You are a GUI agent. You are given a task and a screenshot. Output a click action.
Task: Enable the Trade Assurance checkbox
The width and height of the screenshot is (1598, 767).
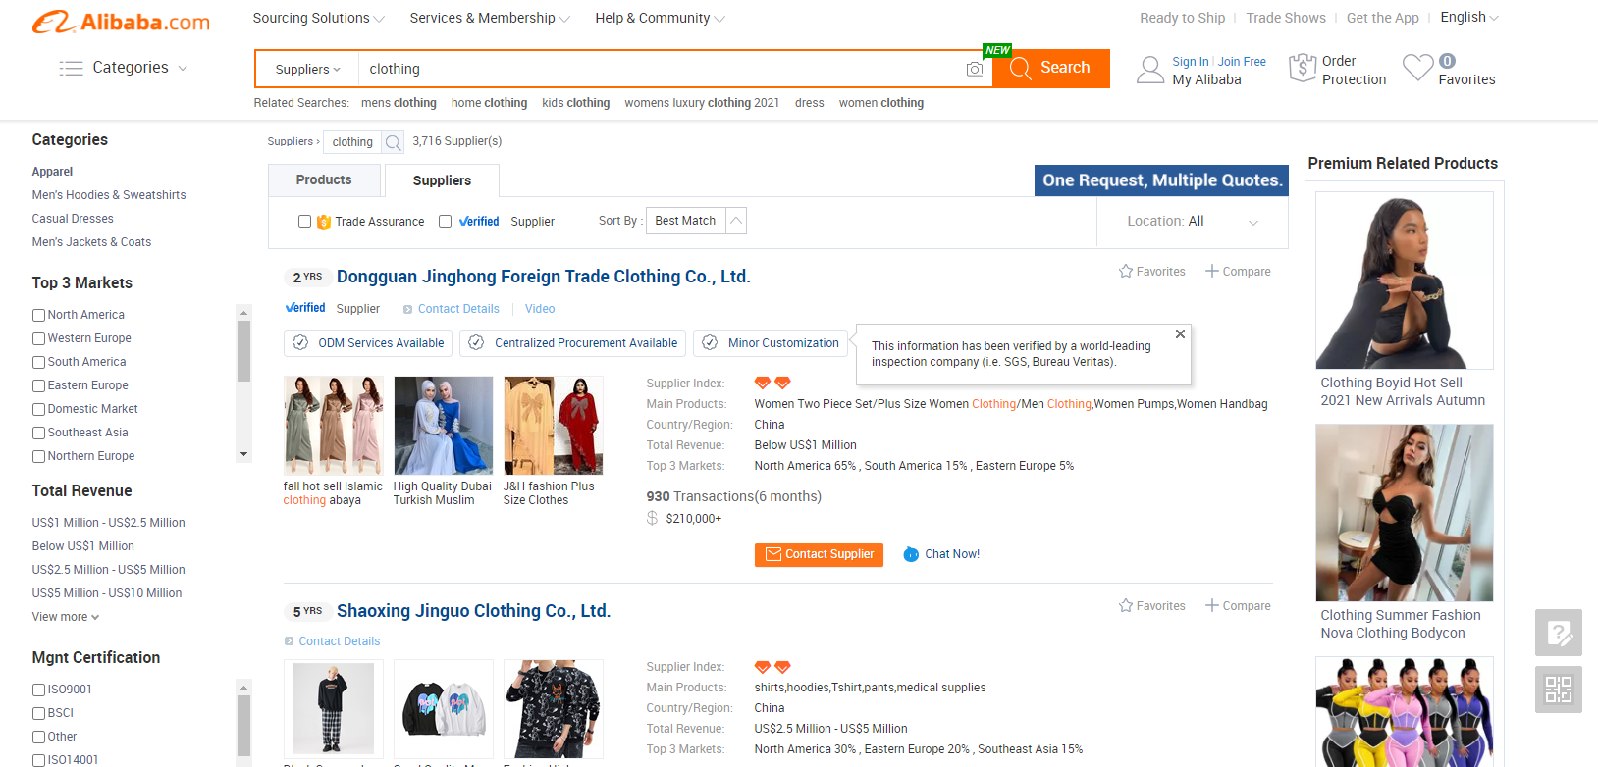click(305, 222)
